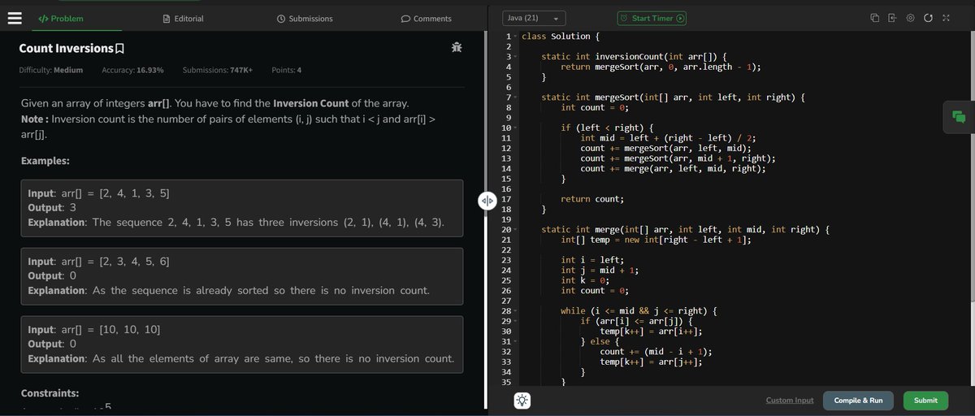Screen dimensions: 975x416
Task: Report a bug with the bug icon
Action: click(x=457, y=48)
